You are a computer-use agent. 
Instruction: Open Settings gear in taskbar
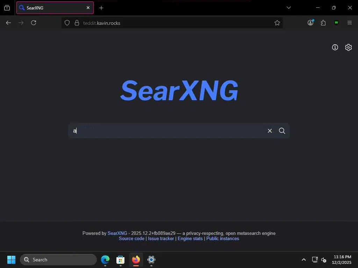tap(151, 260)
